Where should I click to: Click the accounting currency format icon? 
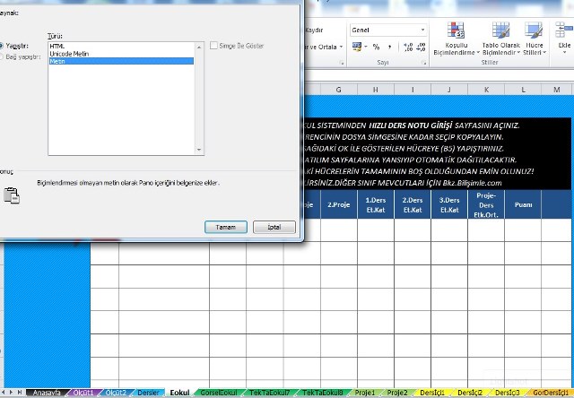pos(357,47)
